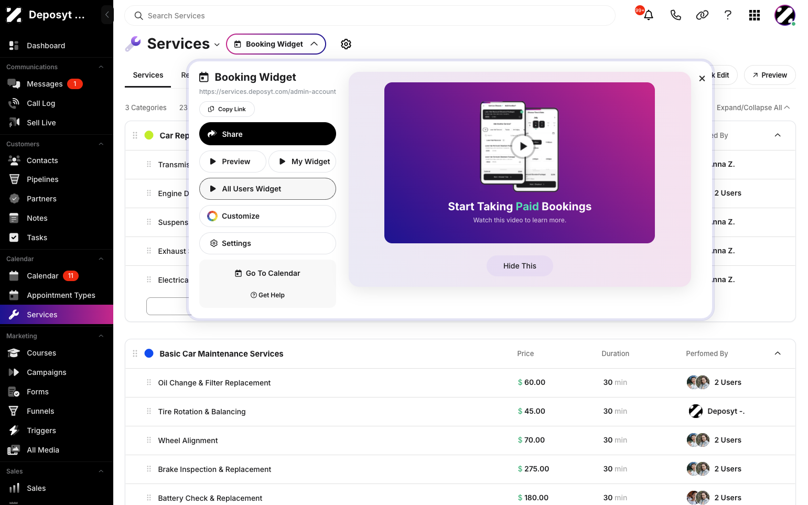Switch to the Services tab
This screenshot has height=505, width=808.
click(x=148, y=75)
